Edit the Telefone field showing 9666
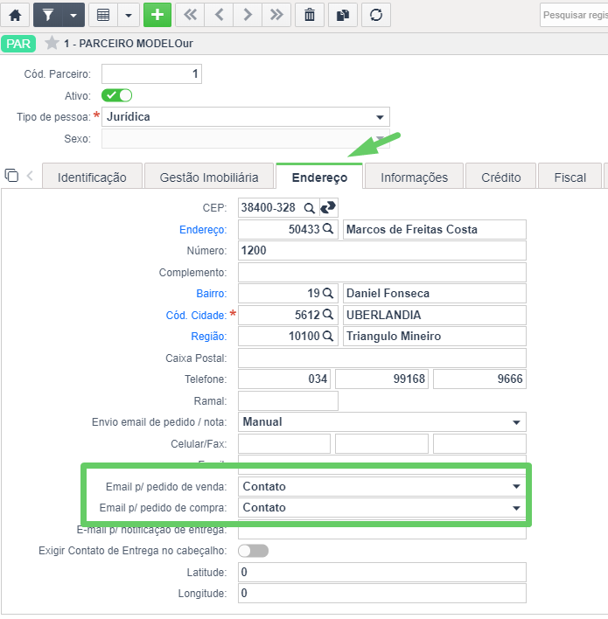Screen dimensions: 608x619 pyautogui.click(x=479, y=379)
